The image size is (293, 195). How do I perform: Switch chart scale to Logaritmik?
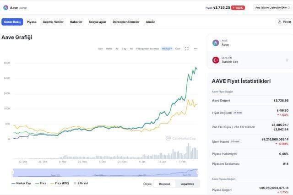(x=187, y=184)
